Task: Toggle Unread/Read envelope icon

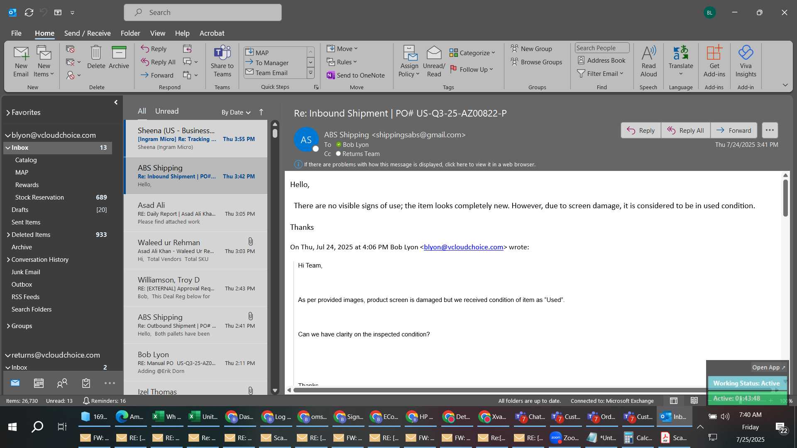Action: click(x=434, y=61)
